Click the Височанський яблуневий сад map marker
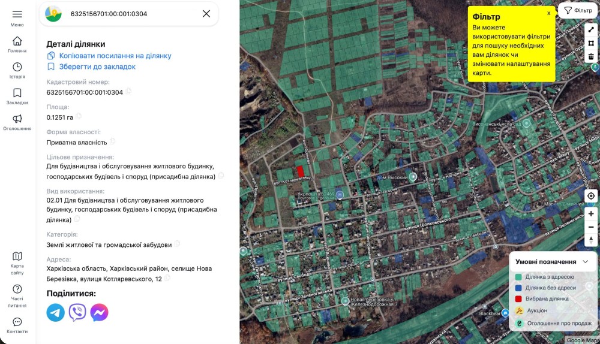The height and width of the screenshot is (344, 600). click(x=527, y=123)
